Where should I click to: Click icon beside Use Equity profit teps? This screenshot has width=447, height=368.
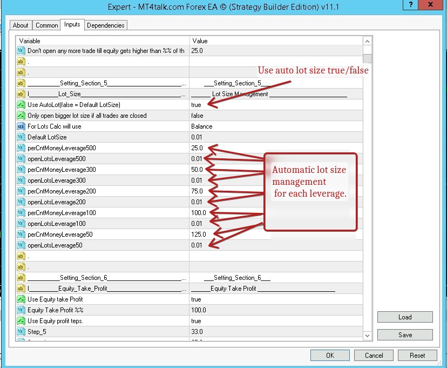tap(21, 321)
